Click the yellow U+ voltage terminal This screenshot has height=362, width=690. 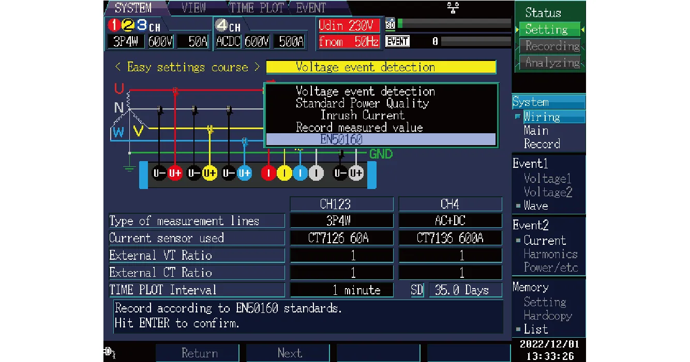coord(209,174)
